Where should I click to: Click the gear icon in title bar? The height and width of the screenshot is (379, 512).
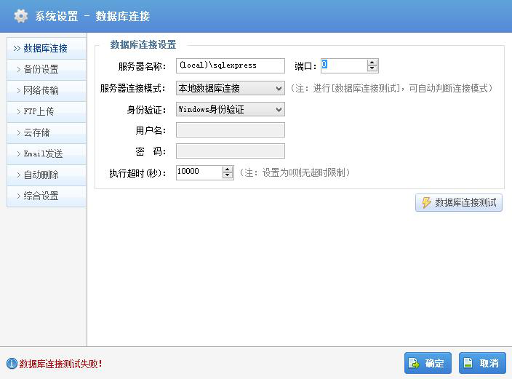tap(21, 16)
